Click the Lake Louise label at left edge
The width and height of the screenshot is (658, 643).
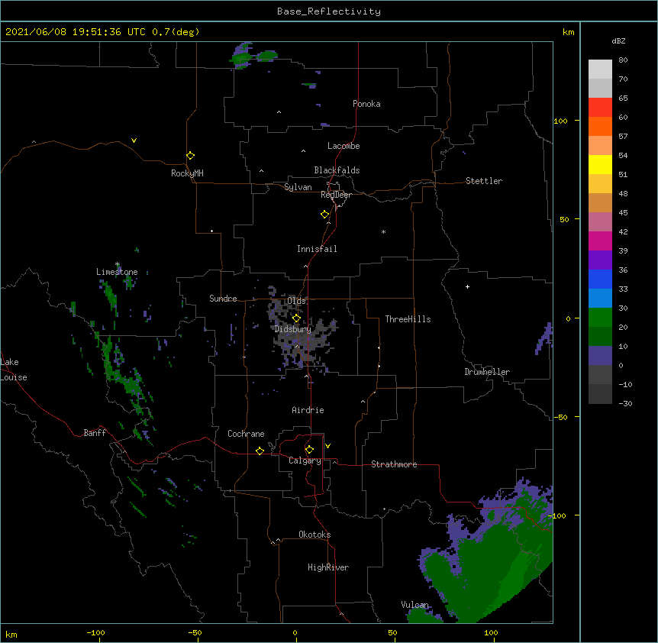[x=14, y=370]
